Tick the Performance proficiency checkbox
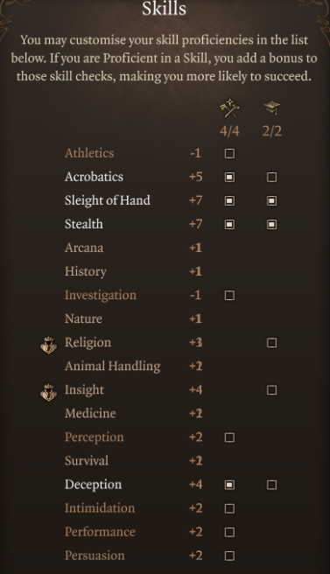 click(x=229, y=532)
